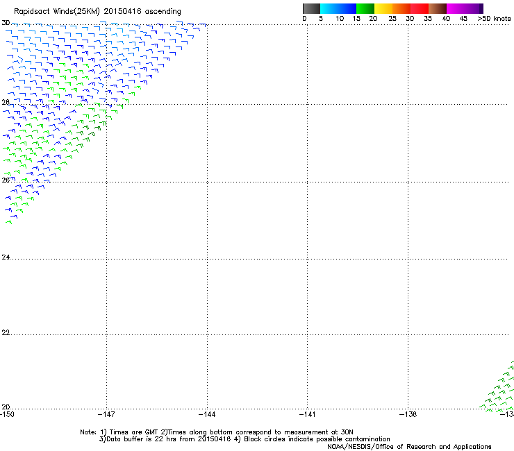Click the '>50 knots' legend label

494,19
